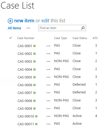Focus the Find an item search box

pyautogui.click(x=60, y=28)
